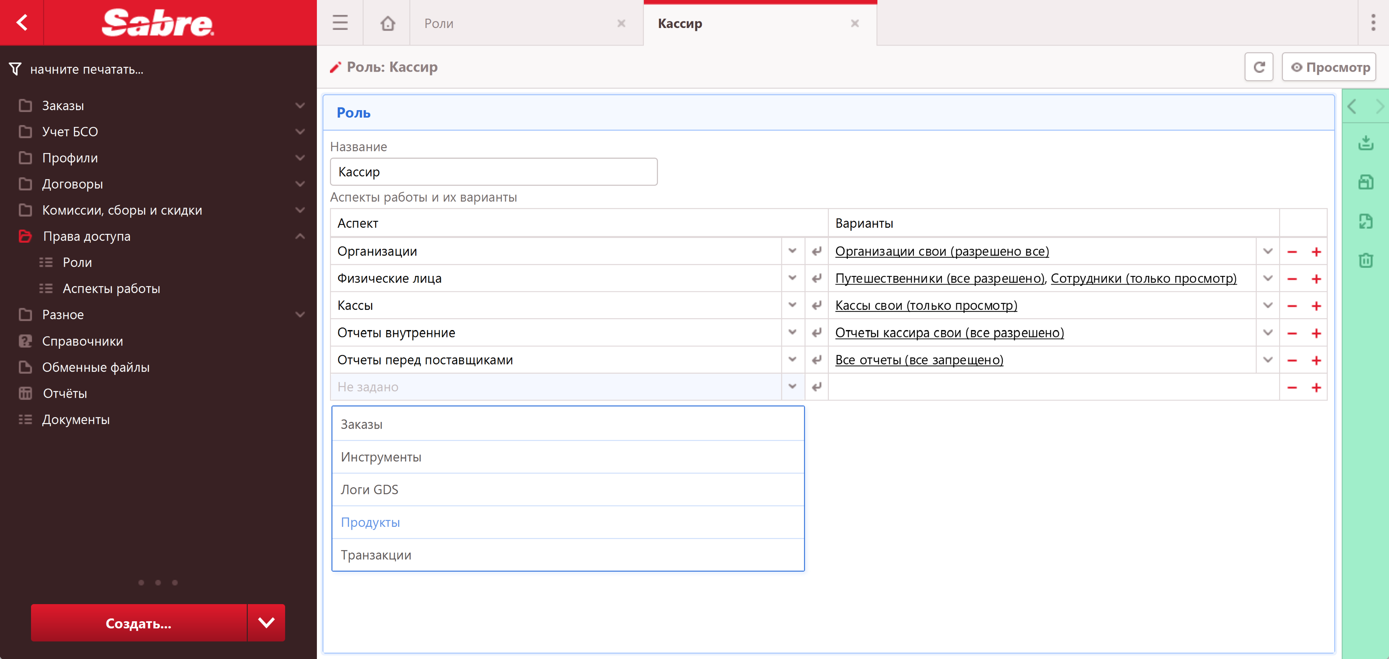The image size is (1389, 659).
Task: Open the three-dot overflow menu at top right
Action: tap(1373, 23)
